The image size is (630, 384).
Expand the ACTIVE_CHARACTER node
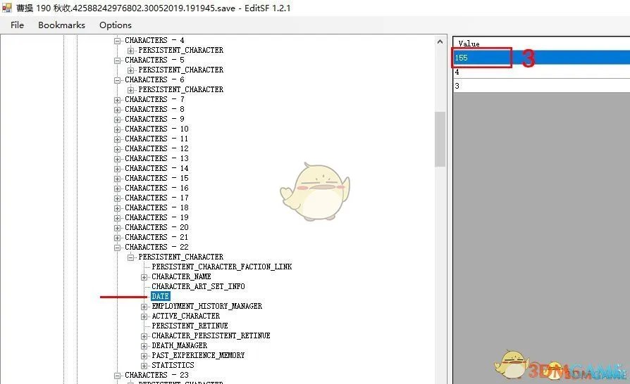click(x=144, y=316)
